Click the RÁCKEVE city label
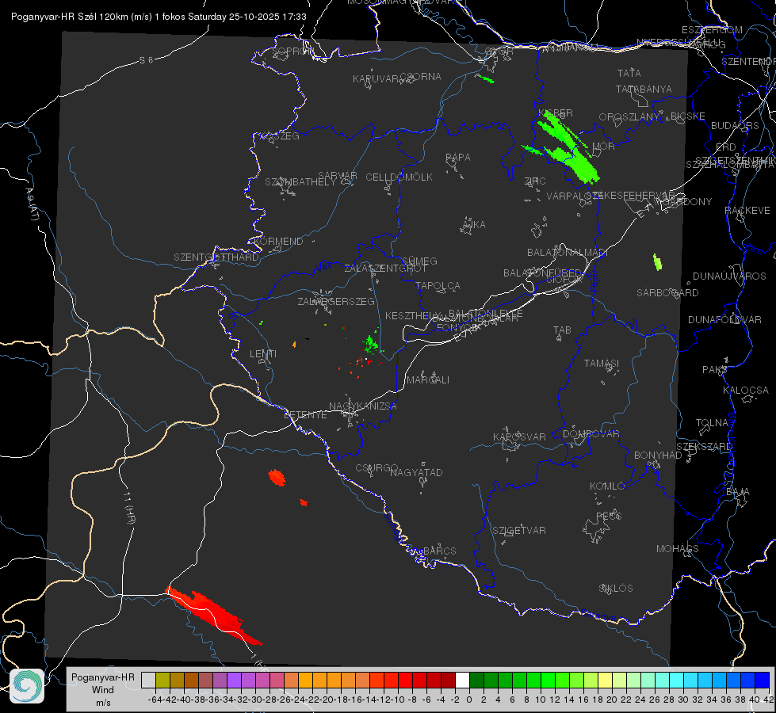Image resolution: width=776 pixels, height=713 pixels. point(747,211)
